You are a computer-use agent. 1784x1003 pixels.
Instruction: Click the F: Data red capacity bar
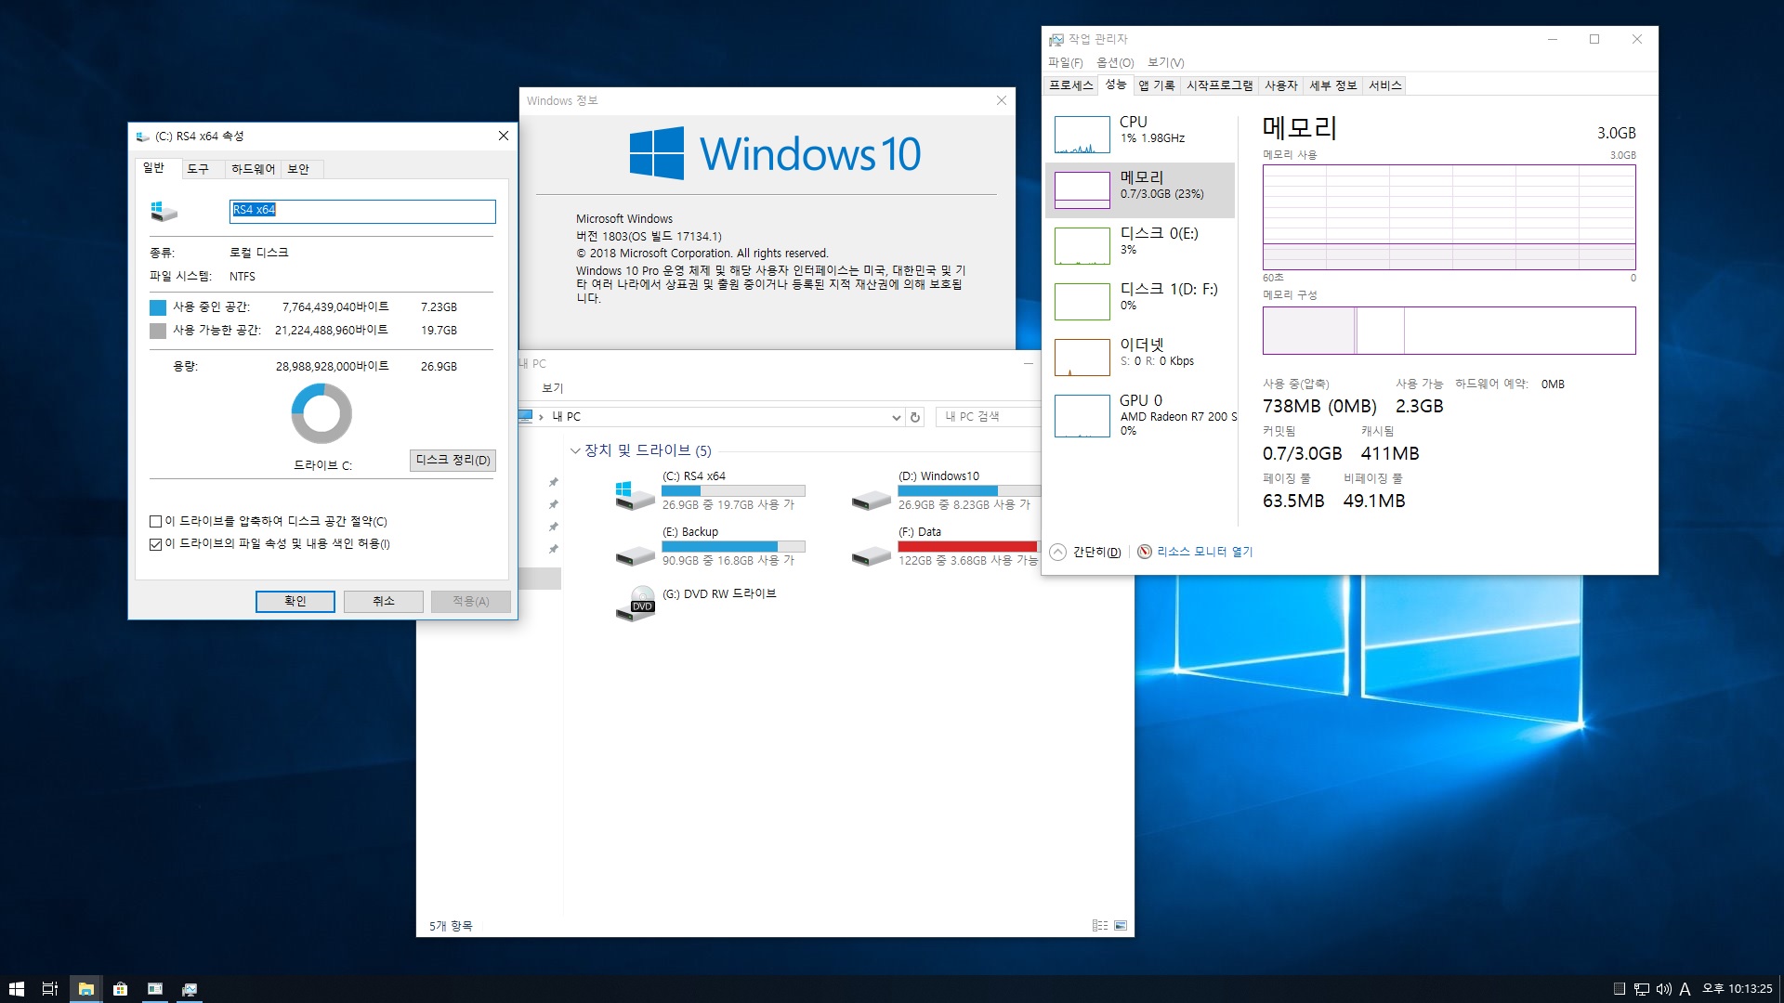[967, 546]
